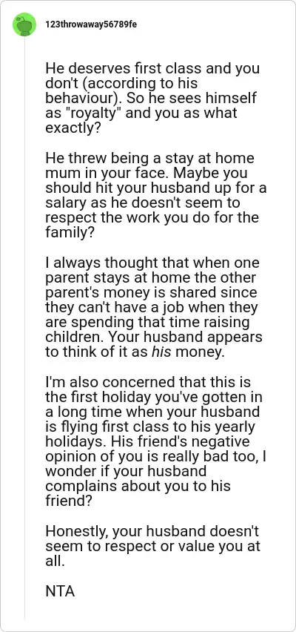296x632 pixels.
Task: Click the words "(according to his"
Action: 138,83
